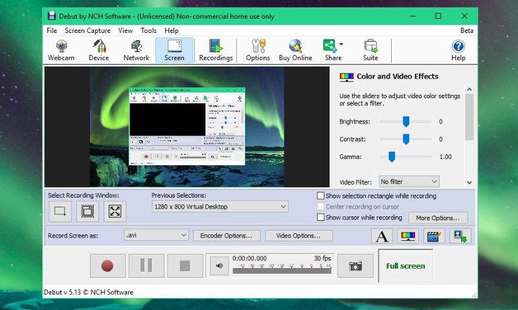This screenshot has height=310, width=518.
Task: Adjust the Brightness slider
Action: point(406,121)
